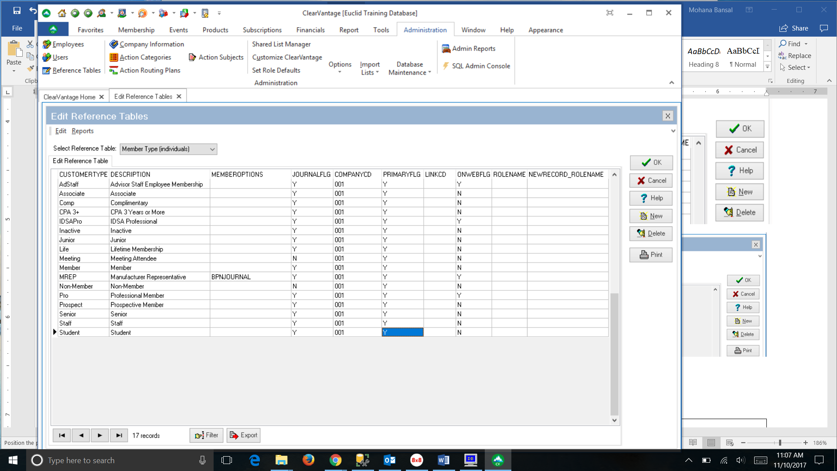The image size is (837, 471).
Task: Go to first record navigation button
Action: [x=62, y=435]
